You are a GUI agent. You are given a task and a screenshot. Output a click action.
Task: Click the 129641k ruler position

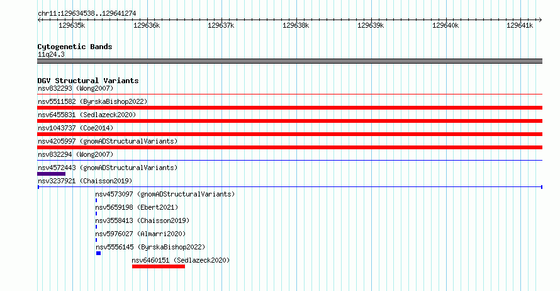520,25
